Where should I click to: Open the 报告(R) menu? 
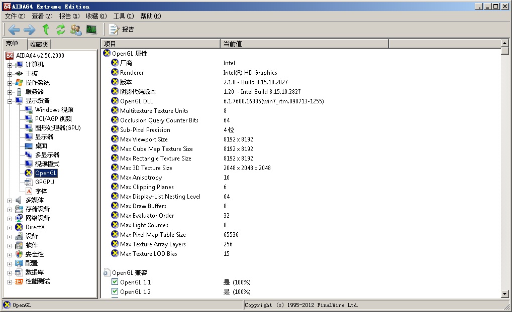point(69,16)
